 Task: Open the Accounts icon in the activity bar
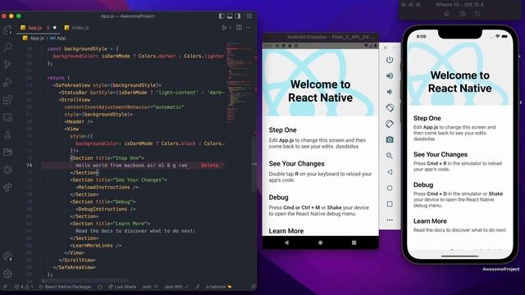point(7,256)
